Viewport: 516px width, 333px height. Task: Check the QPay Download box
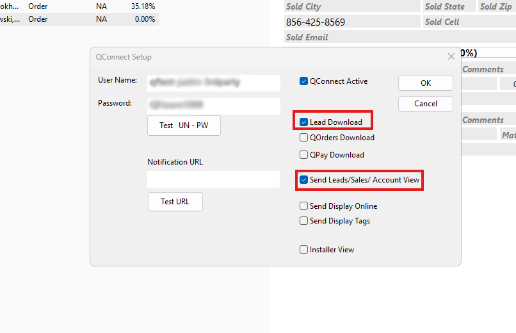point(303,155)
